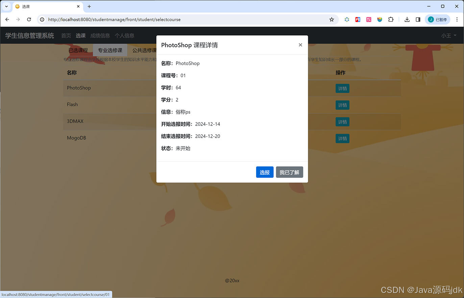Close the PhotoShop course detail dialog
Viewport: 464px width, 298px height.
click(x=300, y=45)
